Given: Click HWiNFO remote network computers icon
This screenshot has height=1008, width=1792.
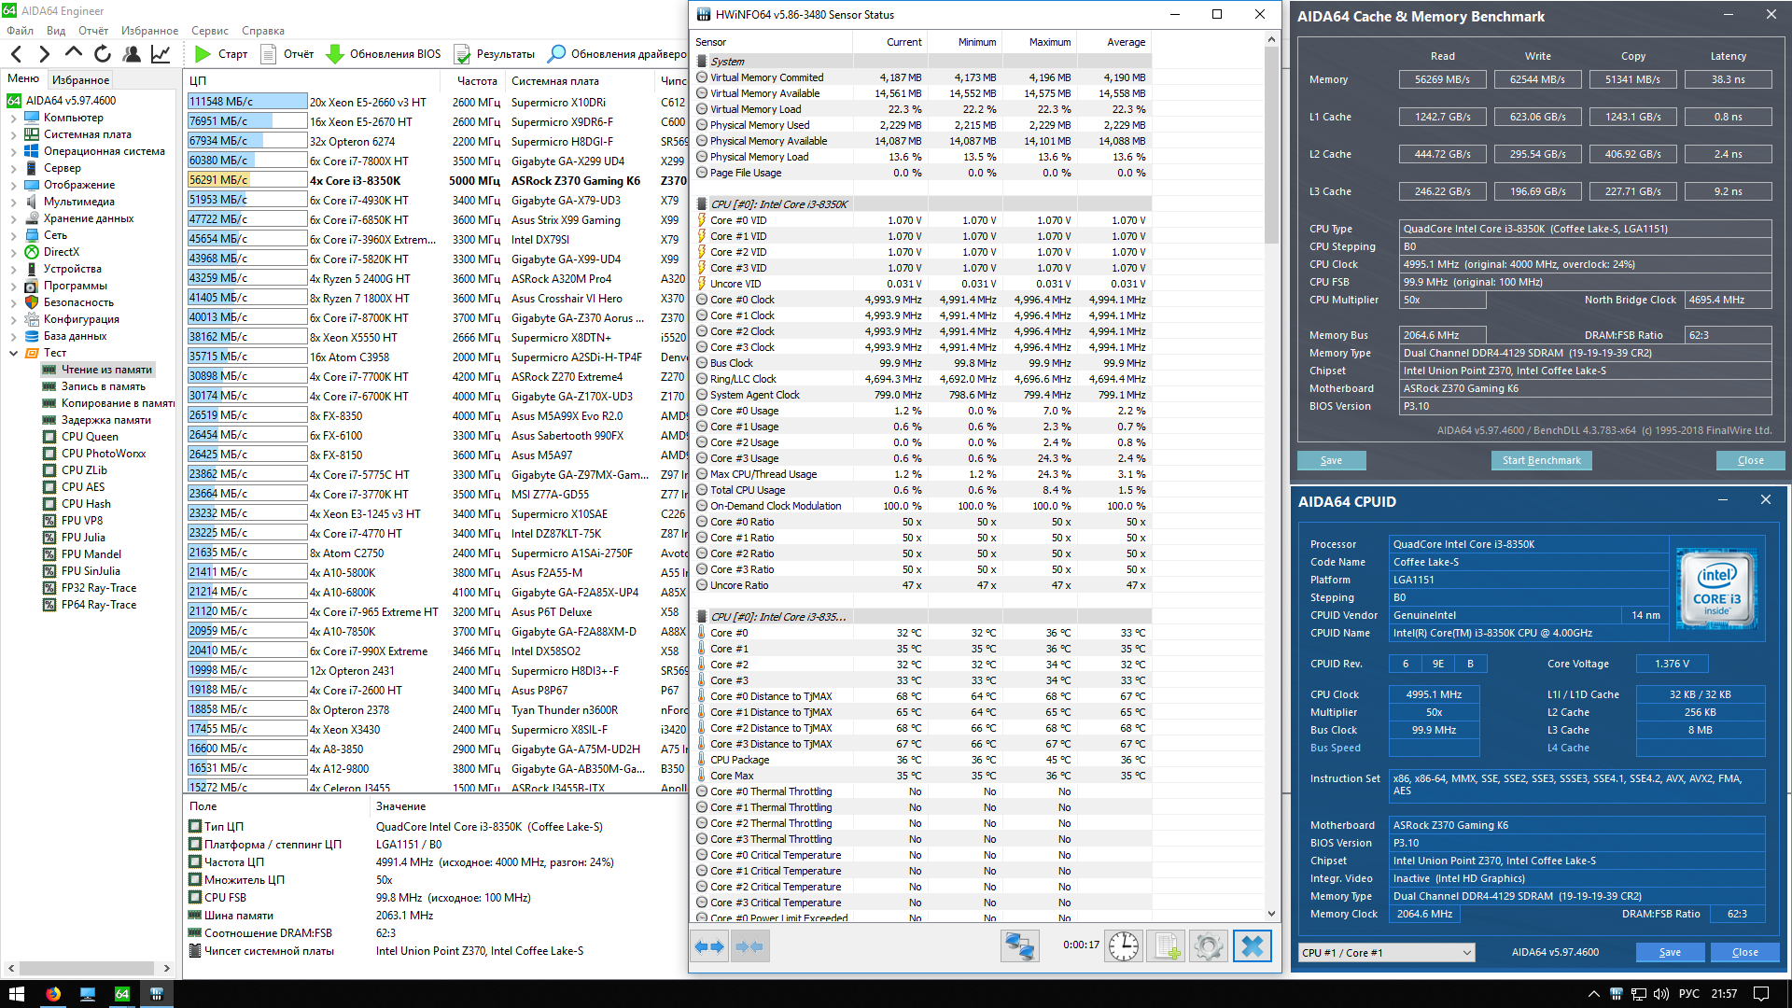Looking at the screenshot, I should [x=1019, y=946].
